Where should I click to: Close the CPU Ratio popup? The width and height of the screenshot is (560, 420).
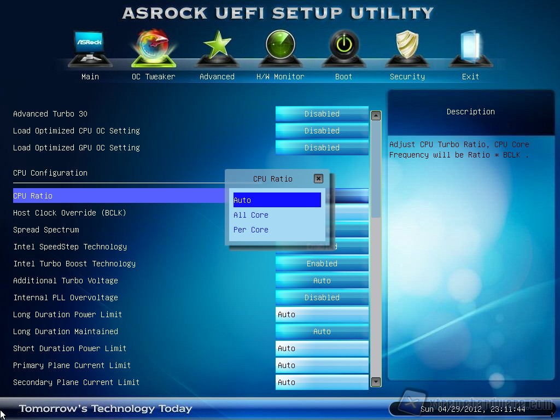click(318, 178)
